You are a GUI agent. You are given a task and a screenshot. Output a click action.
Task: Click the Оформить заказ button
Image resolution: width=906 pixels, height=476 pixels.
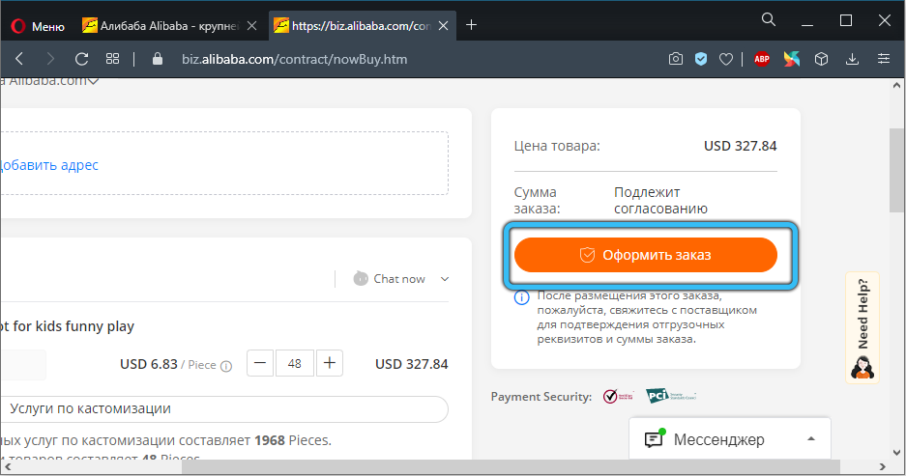click(646, 255)
